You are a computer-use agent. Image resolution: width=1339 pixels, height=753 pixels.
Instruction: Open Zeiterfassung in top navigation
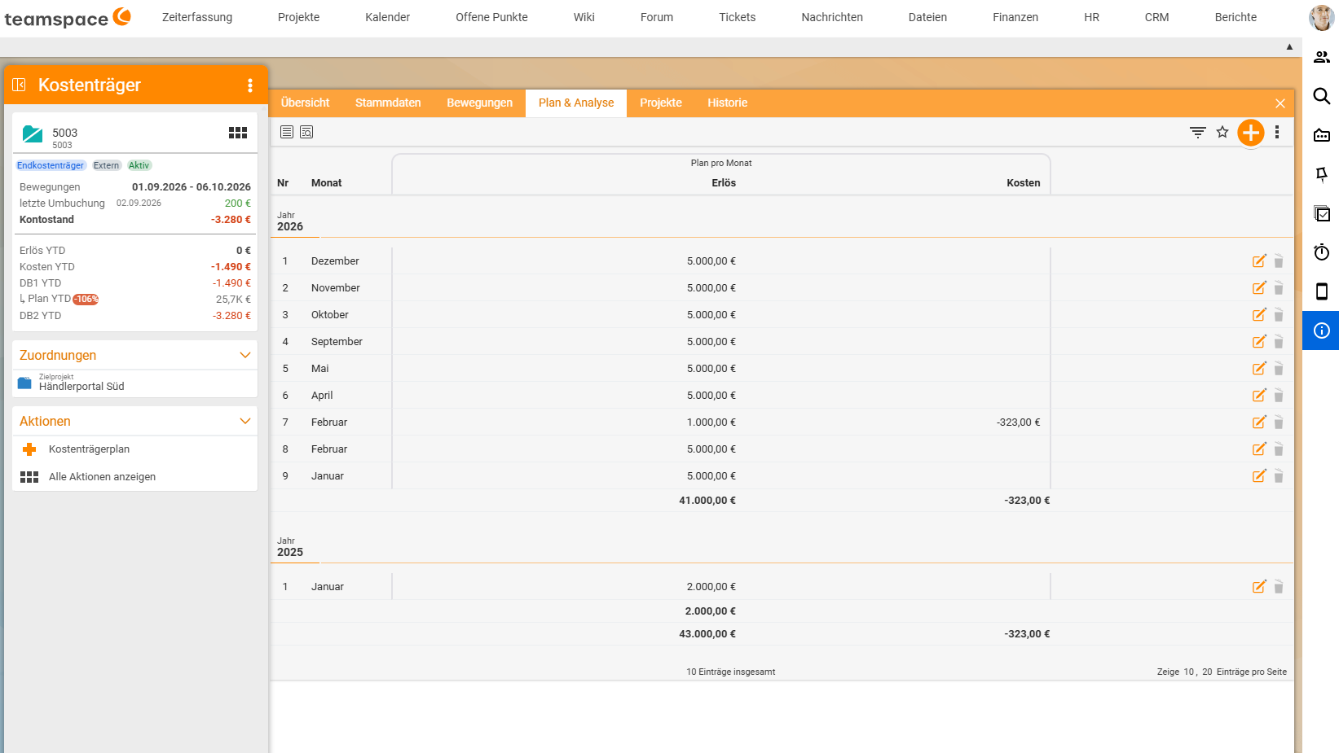197,17
